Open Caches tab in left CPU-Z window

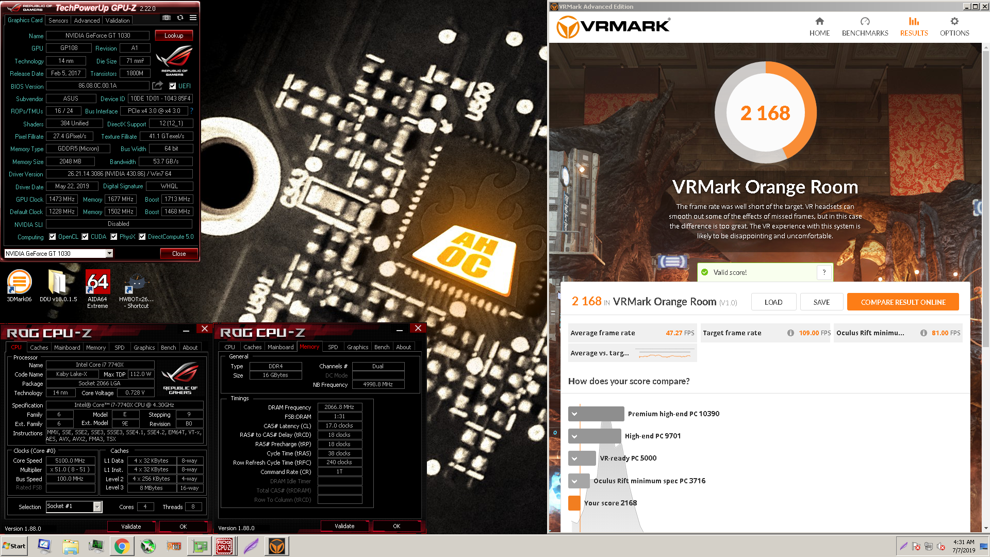pyautogui.click(x=39, y=348)
